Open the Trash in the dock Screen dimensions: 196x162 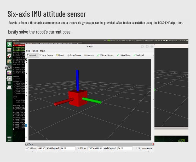tap(9, 139)
